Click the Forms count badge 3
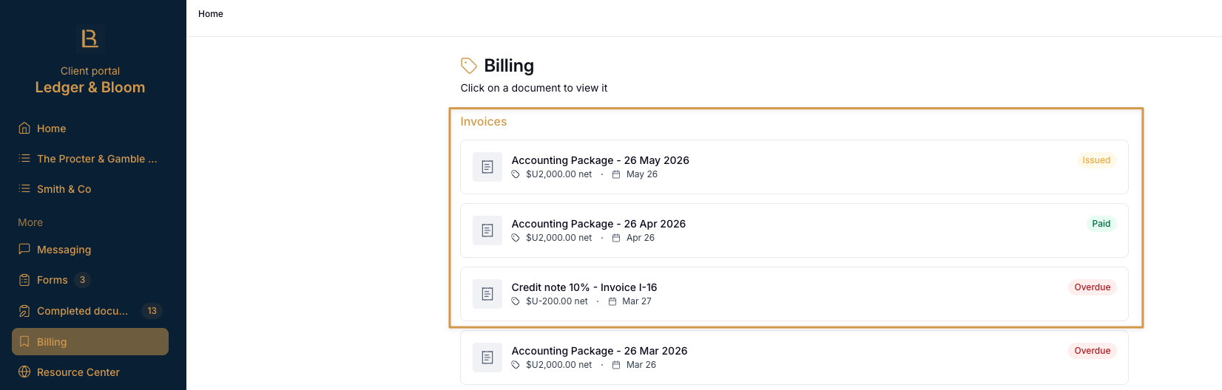Image resolution: width=1222 pixels, height=390 pixels. coord(83,280)
